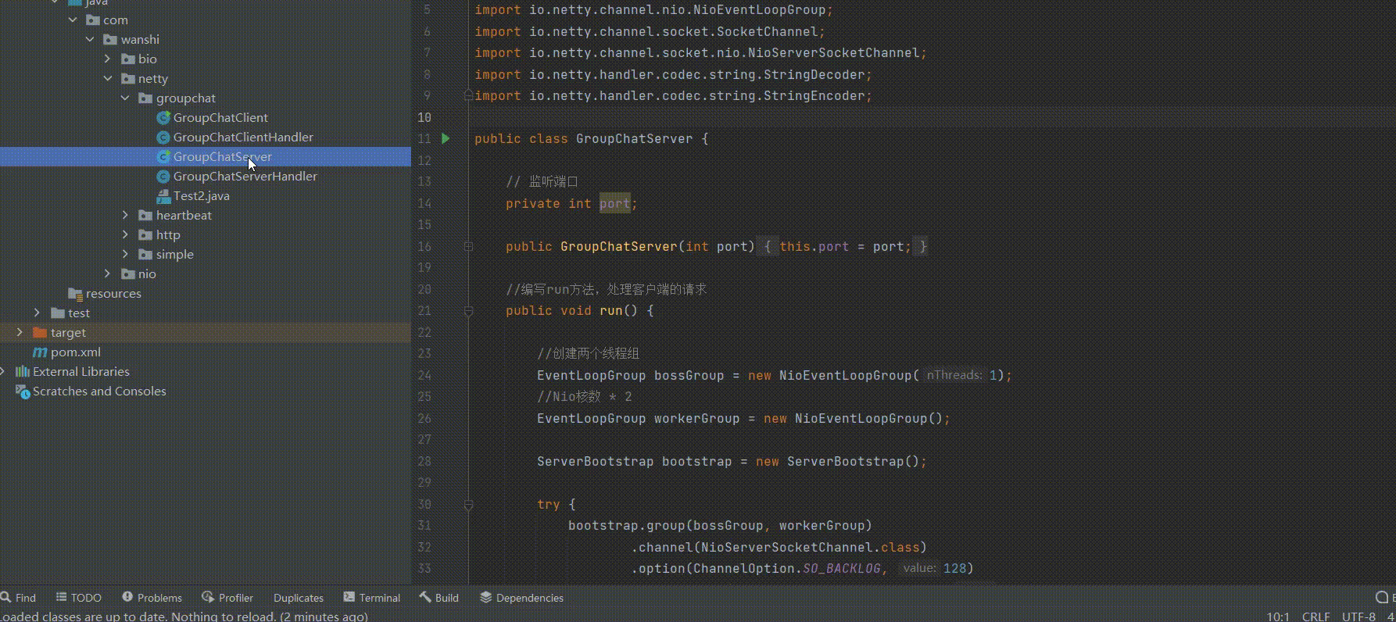Click NioServerSocketChannel.class on line 32
1396x622 pixels.
coord(810,547)
